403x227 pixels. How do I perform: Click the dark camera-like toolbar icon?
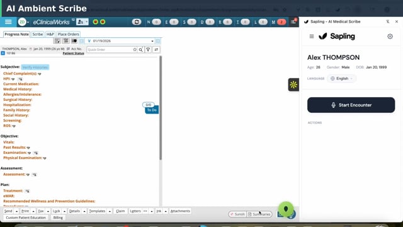[74, 41]
